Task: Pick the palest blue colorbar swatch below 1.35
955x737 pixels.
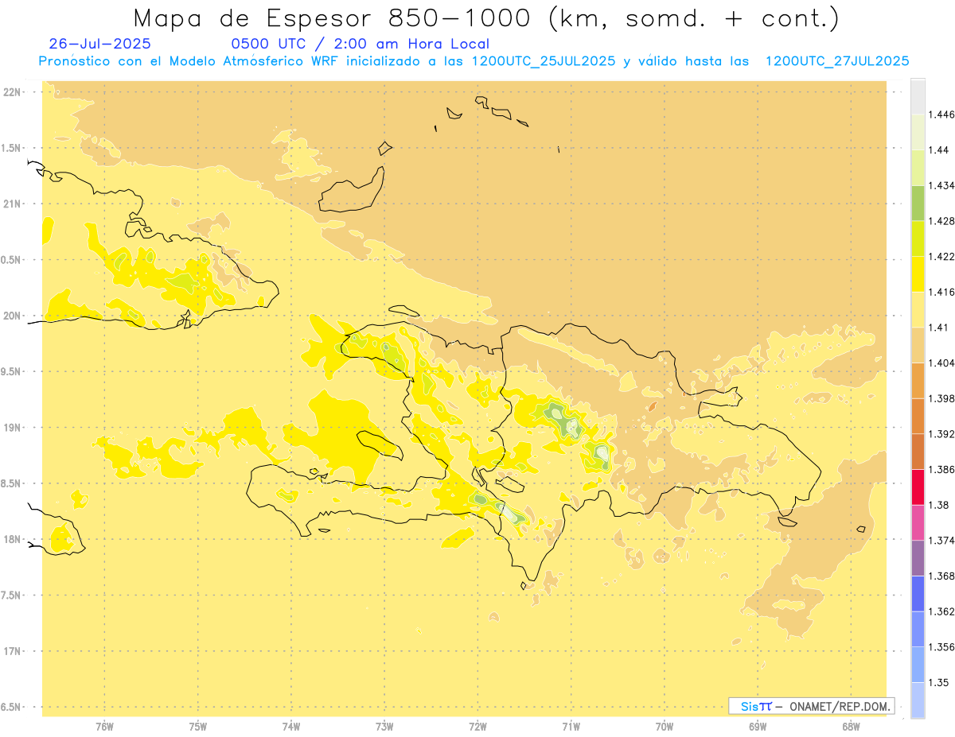Action: (918, 700)
